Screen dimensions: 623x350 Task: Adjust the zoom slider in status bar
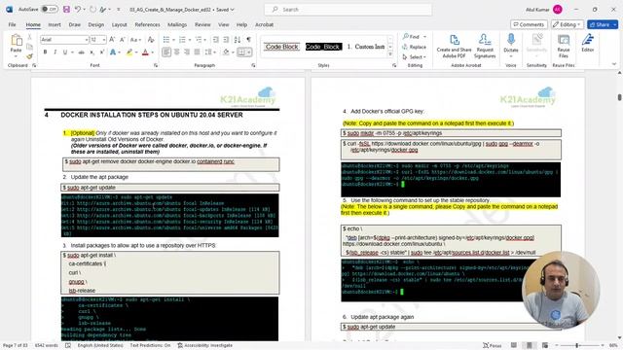577,346
